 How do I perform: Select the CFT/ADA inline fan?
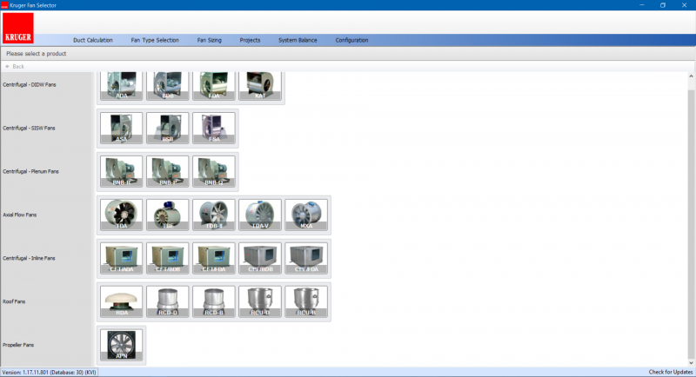tap(121, 258)
